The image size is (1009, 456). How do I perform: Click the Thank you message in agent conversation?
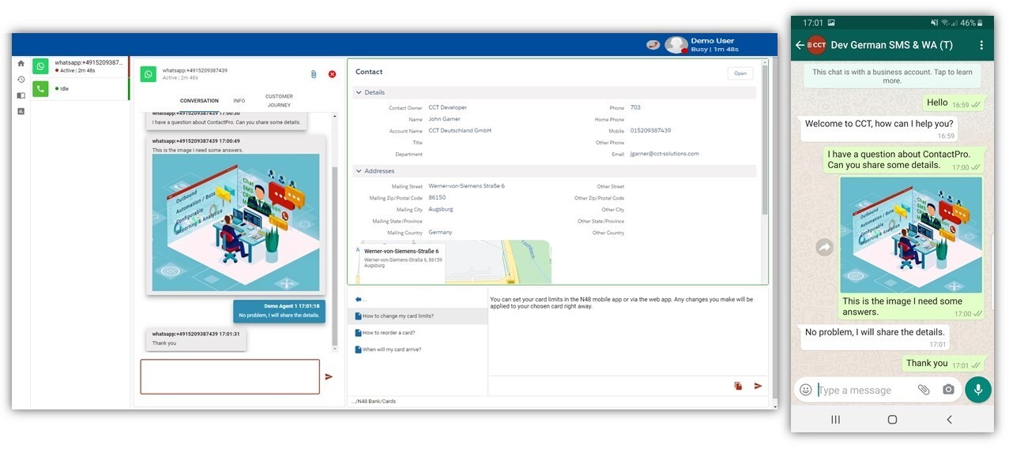tap(196, 338)
